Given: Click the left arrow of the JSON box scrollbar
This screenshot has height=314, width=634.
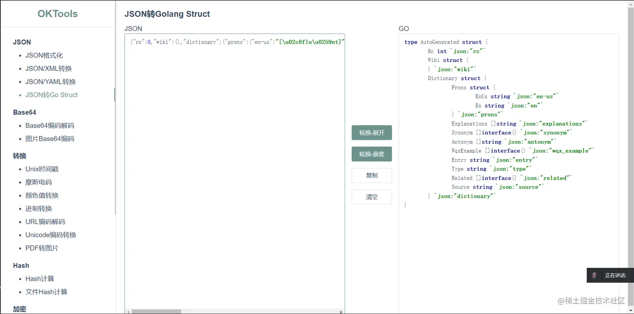Looking at the screenshot, I should (128, 311).
